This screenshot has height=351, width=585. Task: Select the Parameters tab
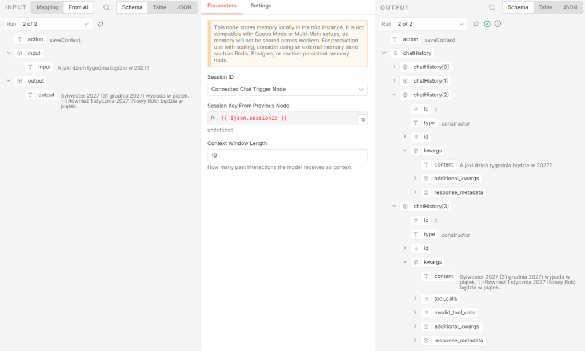click(221, 6)
